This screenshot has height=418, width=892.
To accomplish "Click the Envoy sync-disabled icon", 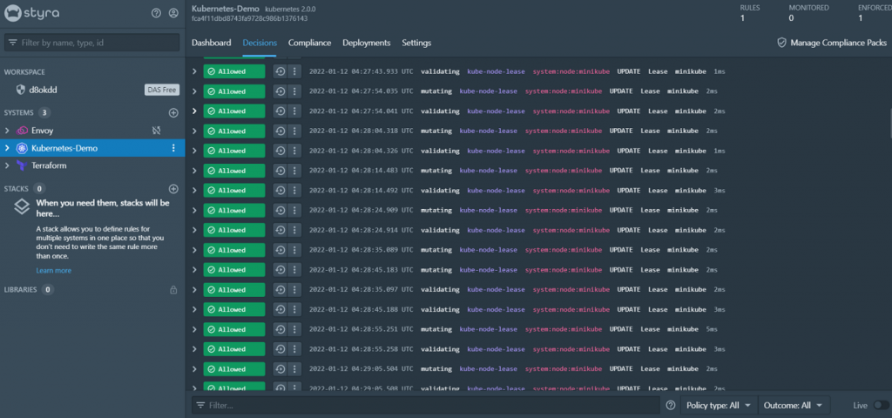I will click(157, 131).
